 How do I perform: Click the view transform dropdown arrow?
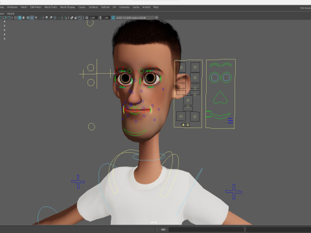pos(156,17)
